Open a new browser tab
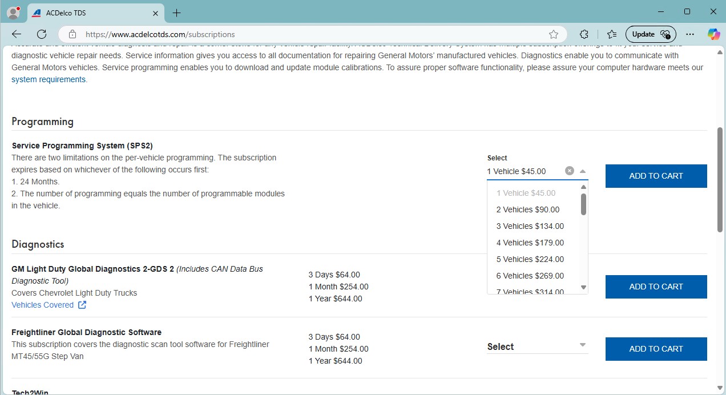Viewport: 726px width, 395px height. pos(176,13)
